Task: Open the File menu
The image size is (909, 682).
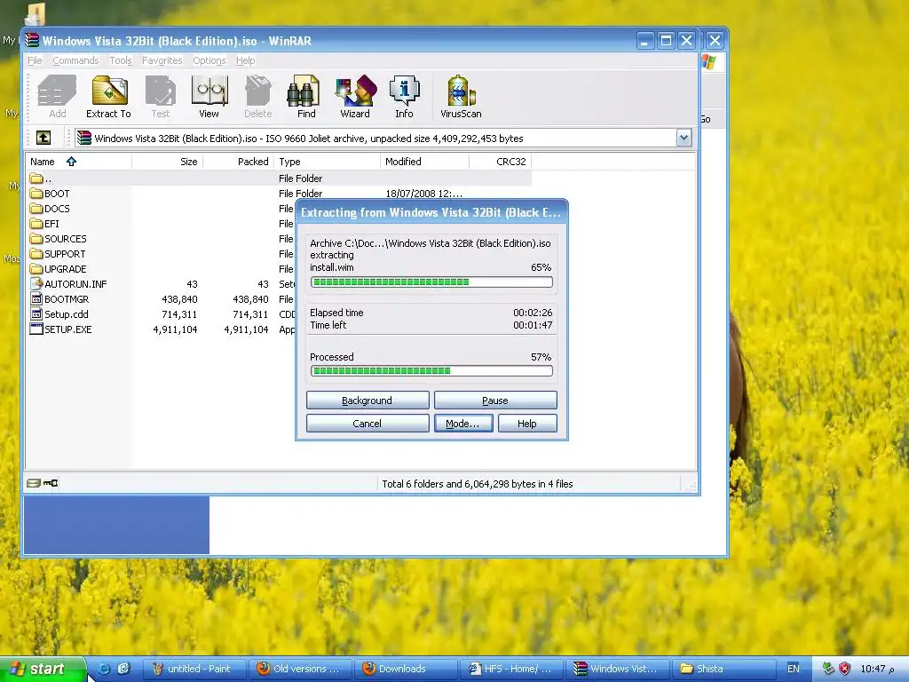Action: click(35, 60)
